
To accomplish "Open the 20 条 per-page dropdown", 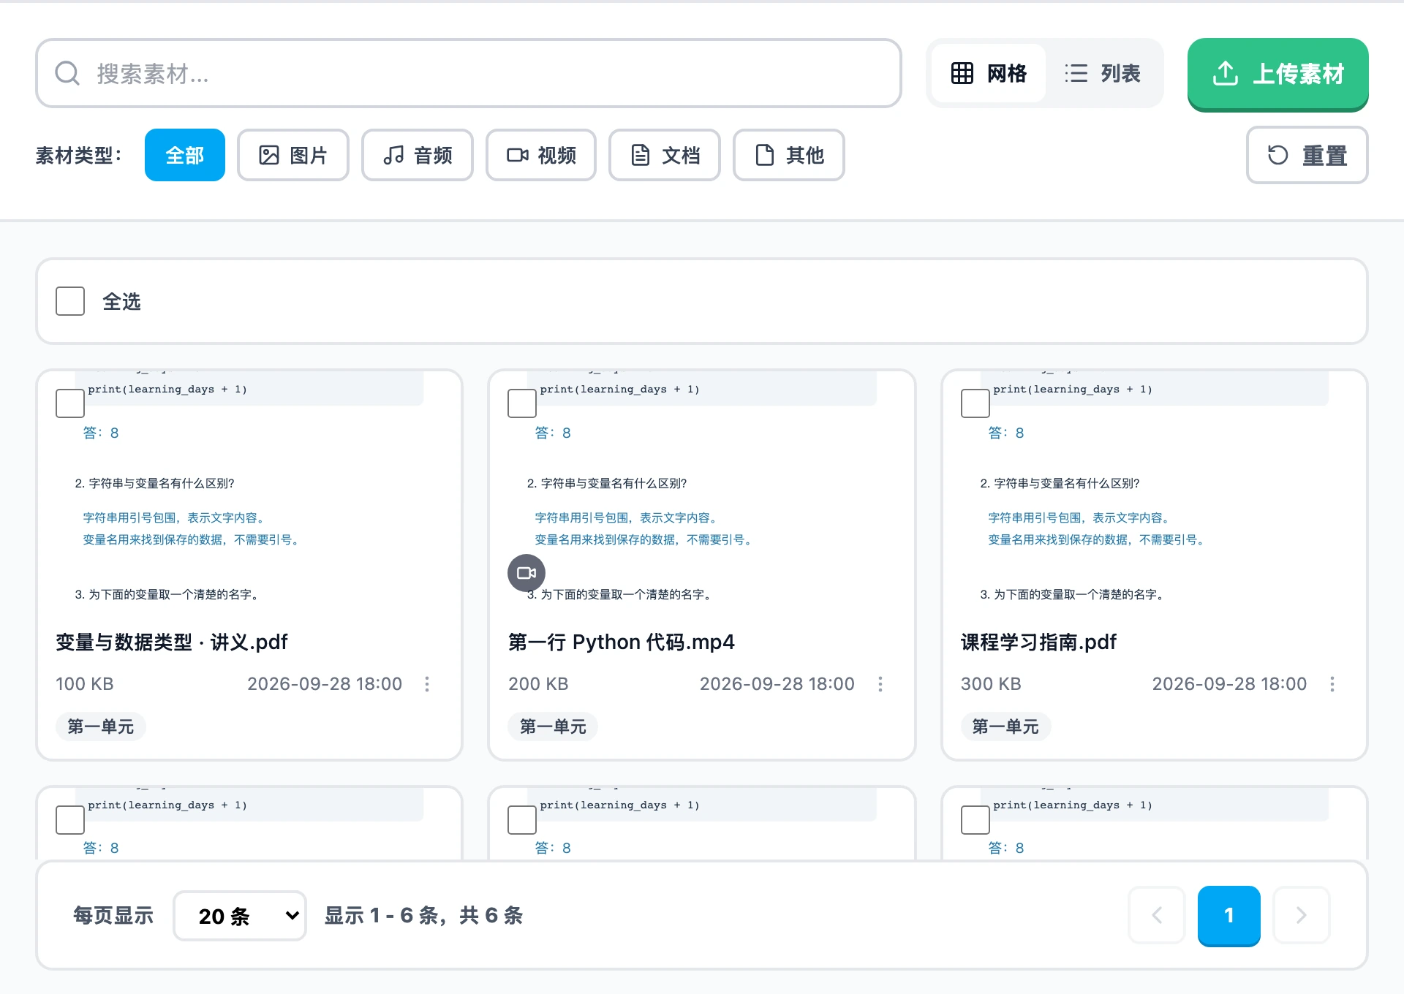I will [x=240, y=915].
